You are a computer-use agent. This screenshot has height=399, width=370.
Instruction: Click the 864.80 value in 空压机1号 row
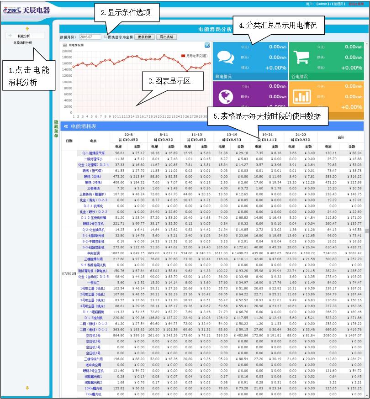pos(119,336)
